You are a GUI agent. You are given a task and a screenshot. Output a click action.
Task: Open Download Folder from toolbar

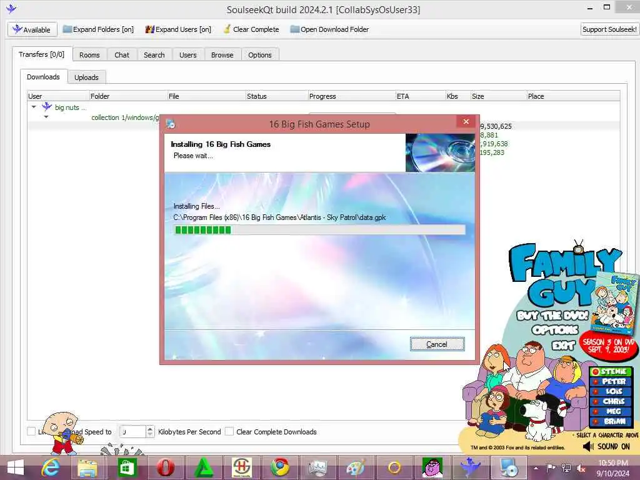[329, 29]
